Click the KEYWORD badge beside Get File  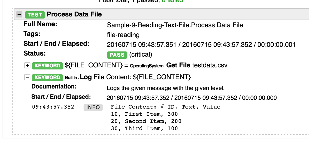click(x=47, y=65)
